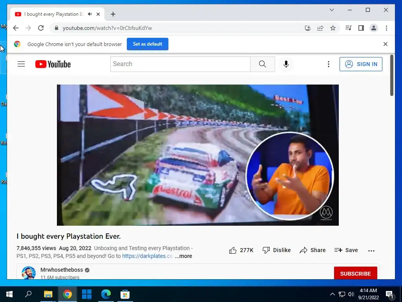Open the taskbar volume control
402x302 pixels.
(351, 294)
